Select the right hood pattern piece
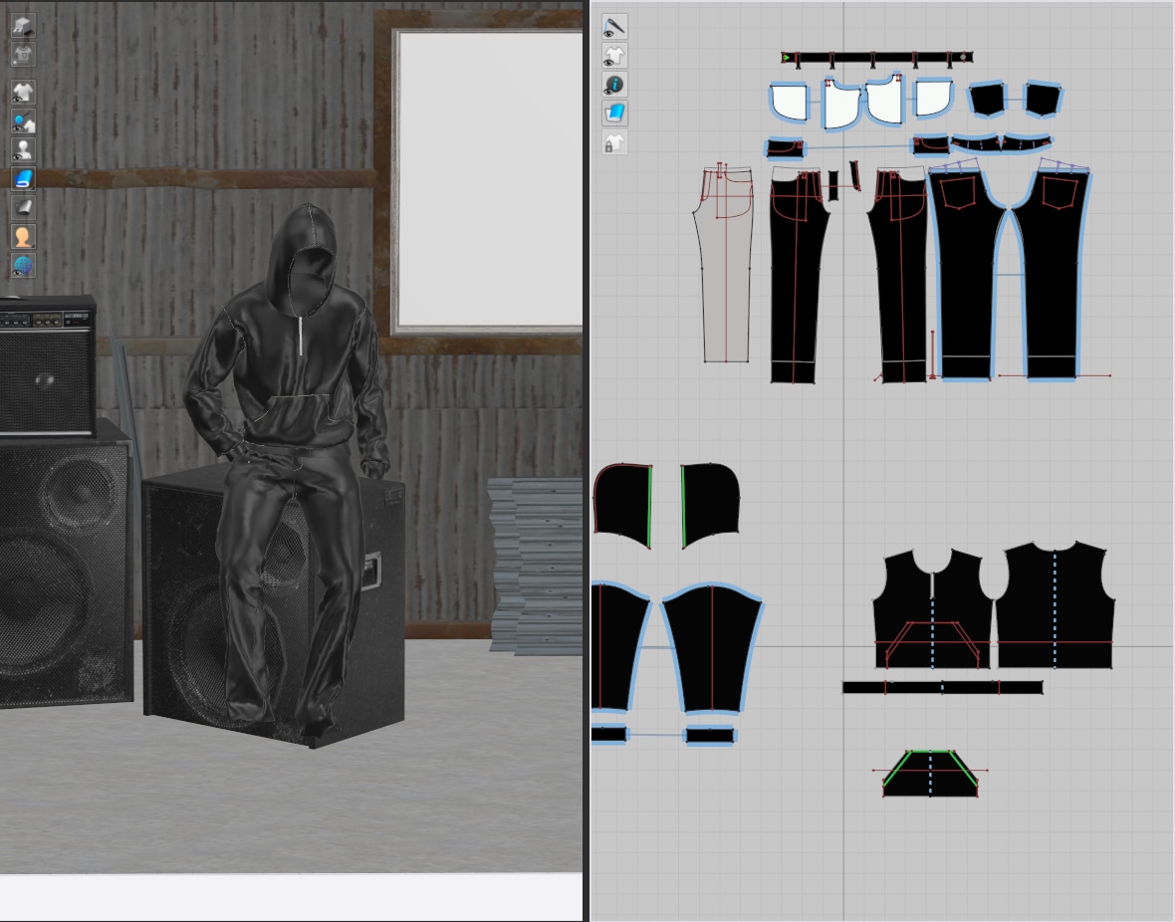Viewport: 1175px width, 922px height. (710, 505)
